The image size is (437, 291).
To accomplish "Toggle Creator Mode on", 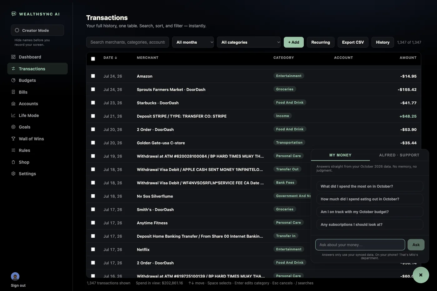I will pos(37,30).
